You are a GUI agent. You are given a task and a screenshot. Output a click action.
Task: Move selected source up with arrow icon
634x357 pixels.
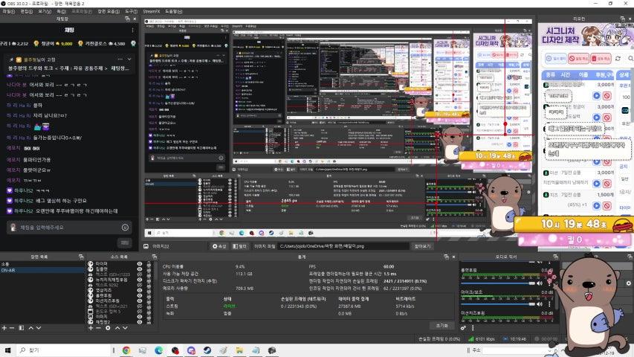click(117, 327)
